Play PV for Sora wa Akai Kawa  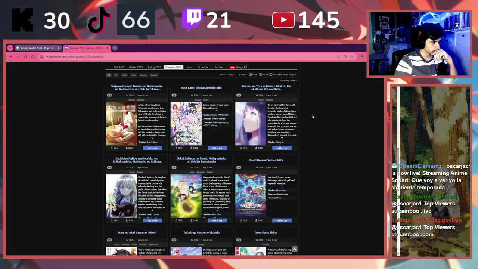click(109, 240)
